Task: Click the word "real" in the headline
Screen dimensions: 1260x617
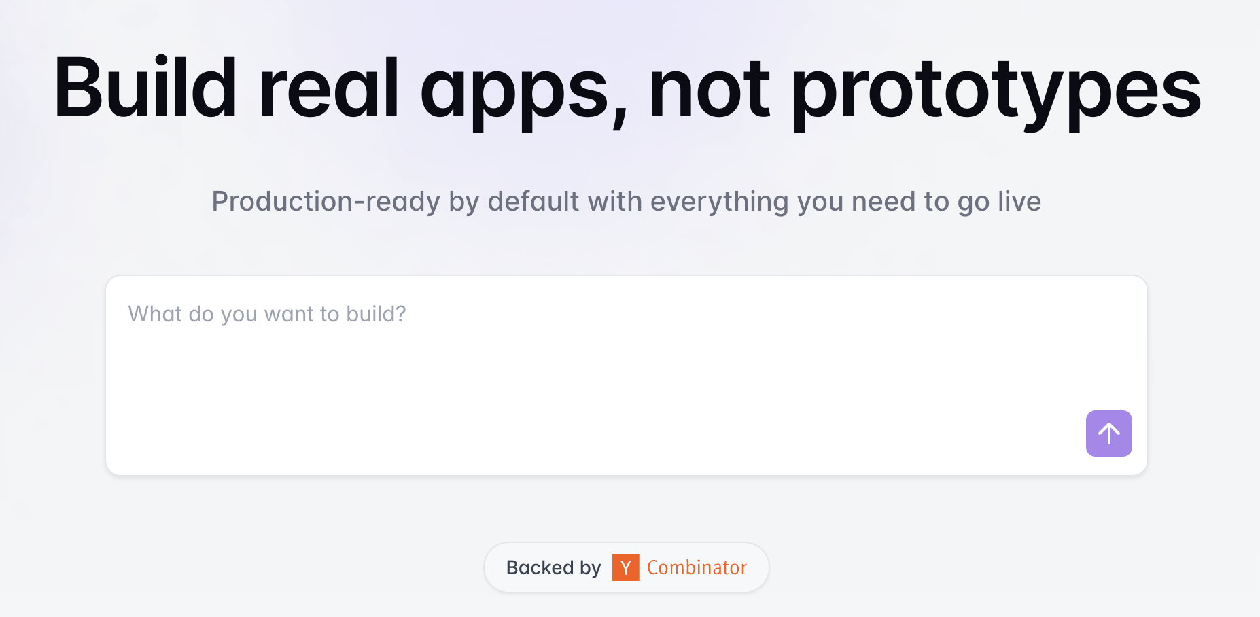Action: (x=328, y=88)
